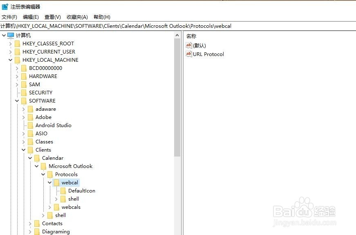Collapse the Calendar chevron

coord(30,158)
